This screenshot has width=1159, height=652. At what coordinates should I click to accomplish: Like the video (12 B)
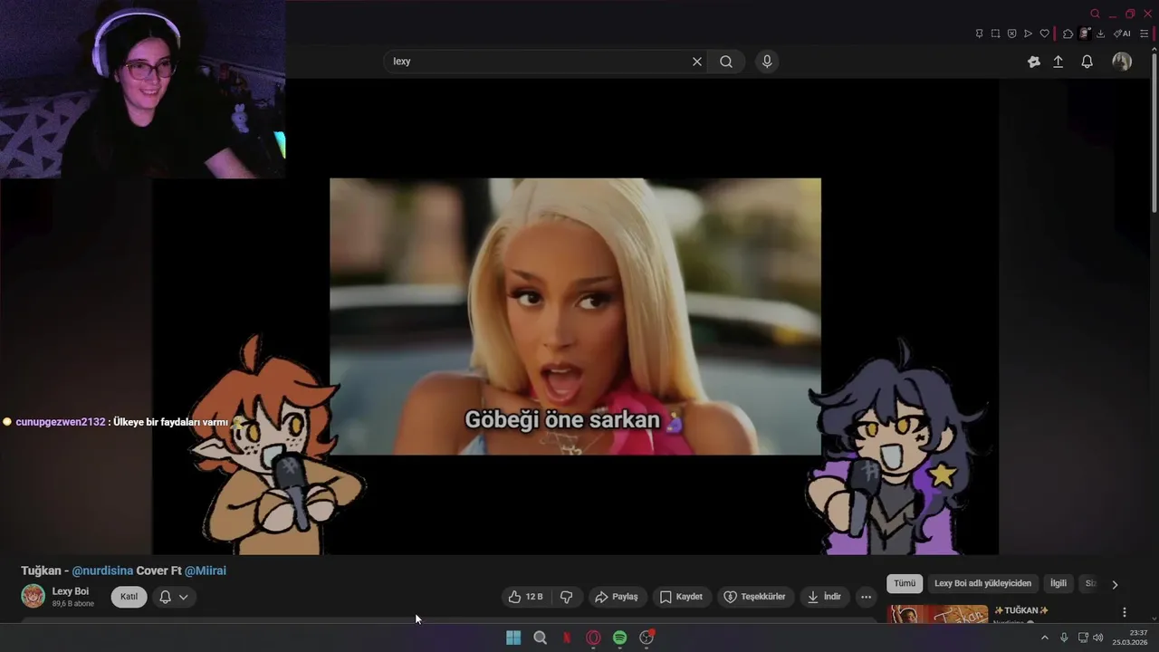(x=526, y=597)
